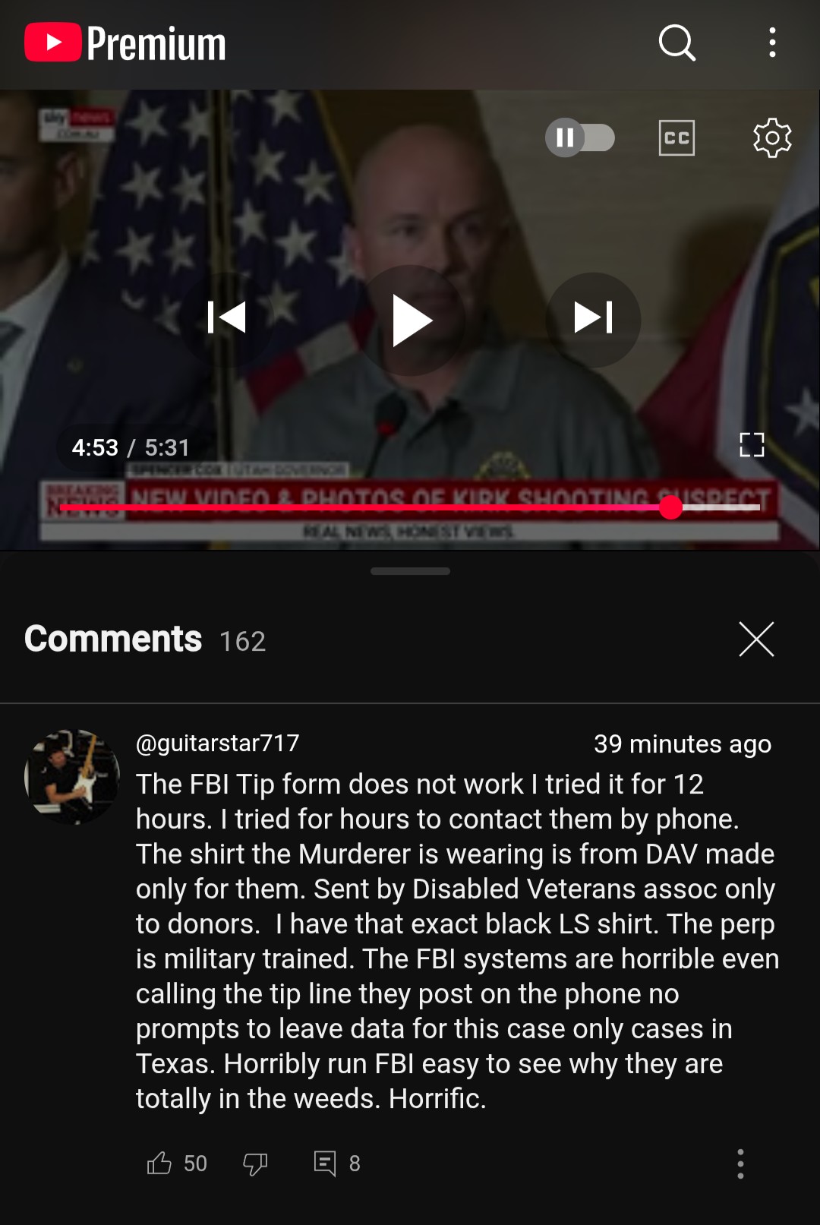The height and width of the screenshot is (1225, 820).
Task: Tap the comments panel drag handle
Action: (x=410, y=571)
